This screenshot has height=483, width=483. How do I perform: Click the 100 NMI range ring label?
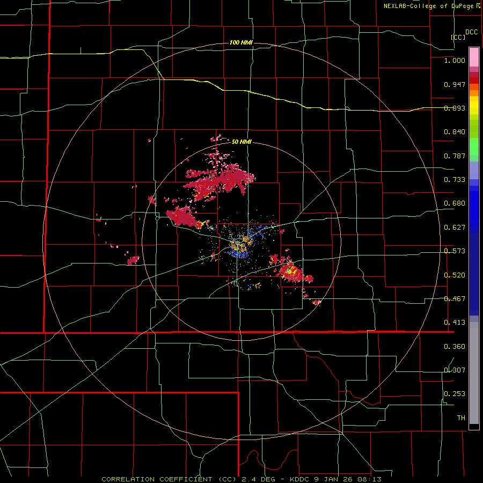241,42
